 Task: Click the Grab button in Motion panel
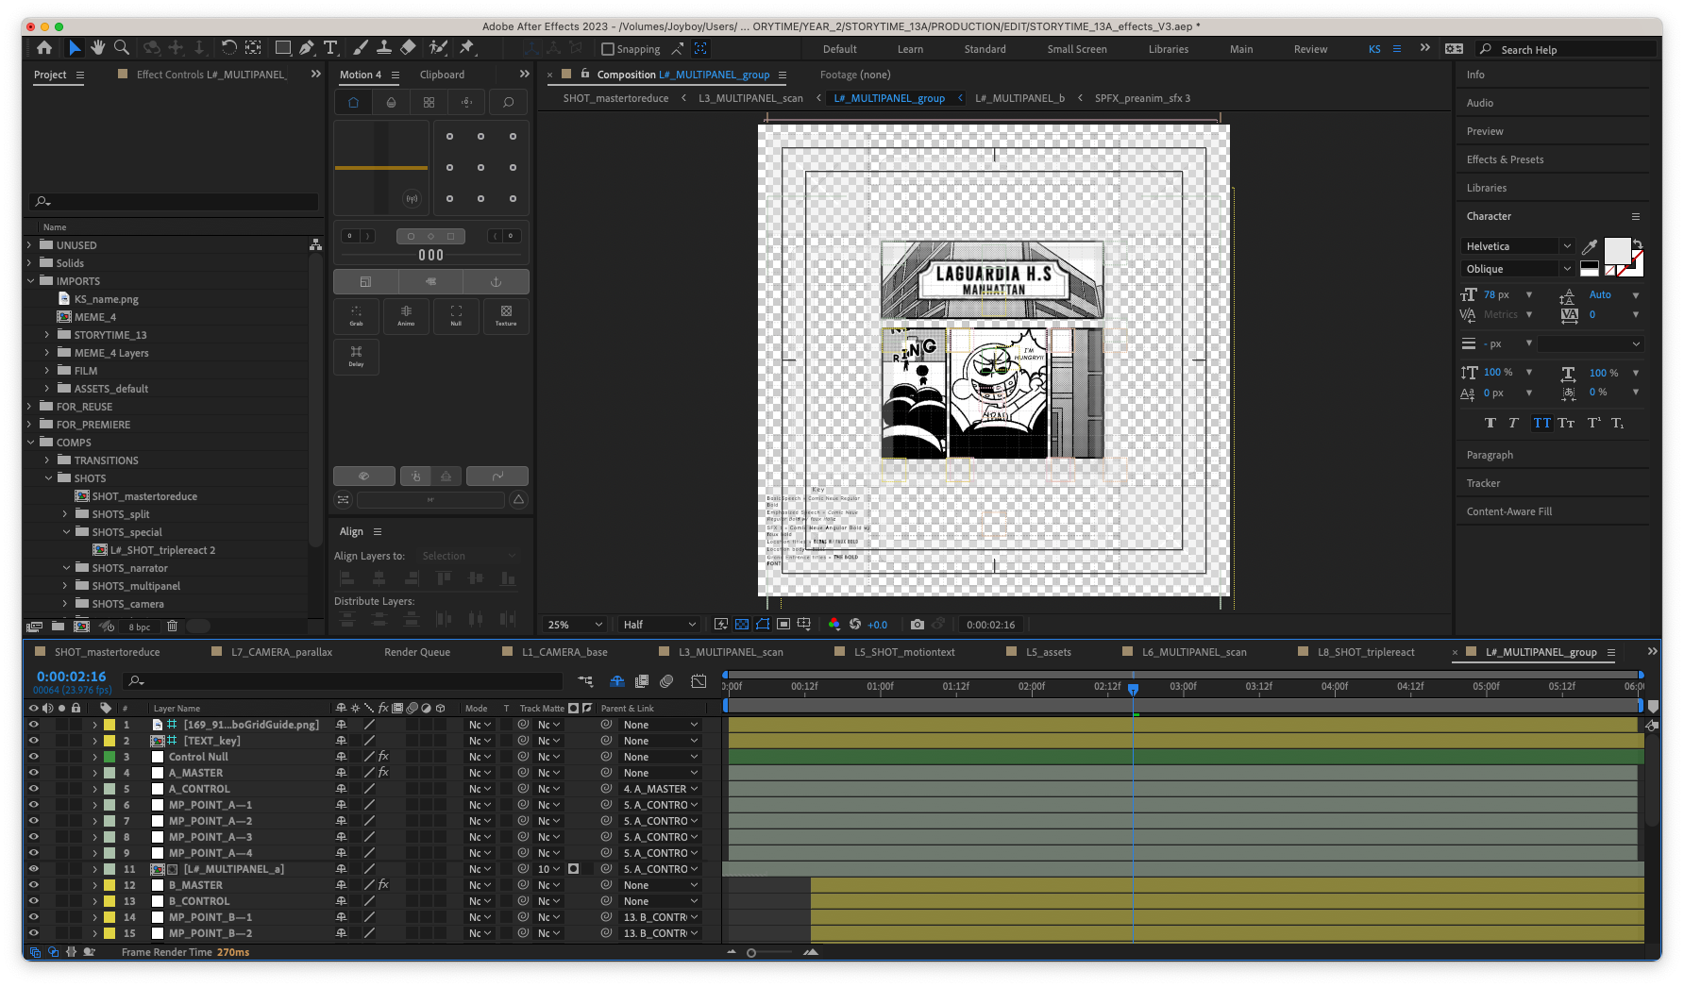coord(356,316)
